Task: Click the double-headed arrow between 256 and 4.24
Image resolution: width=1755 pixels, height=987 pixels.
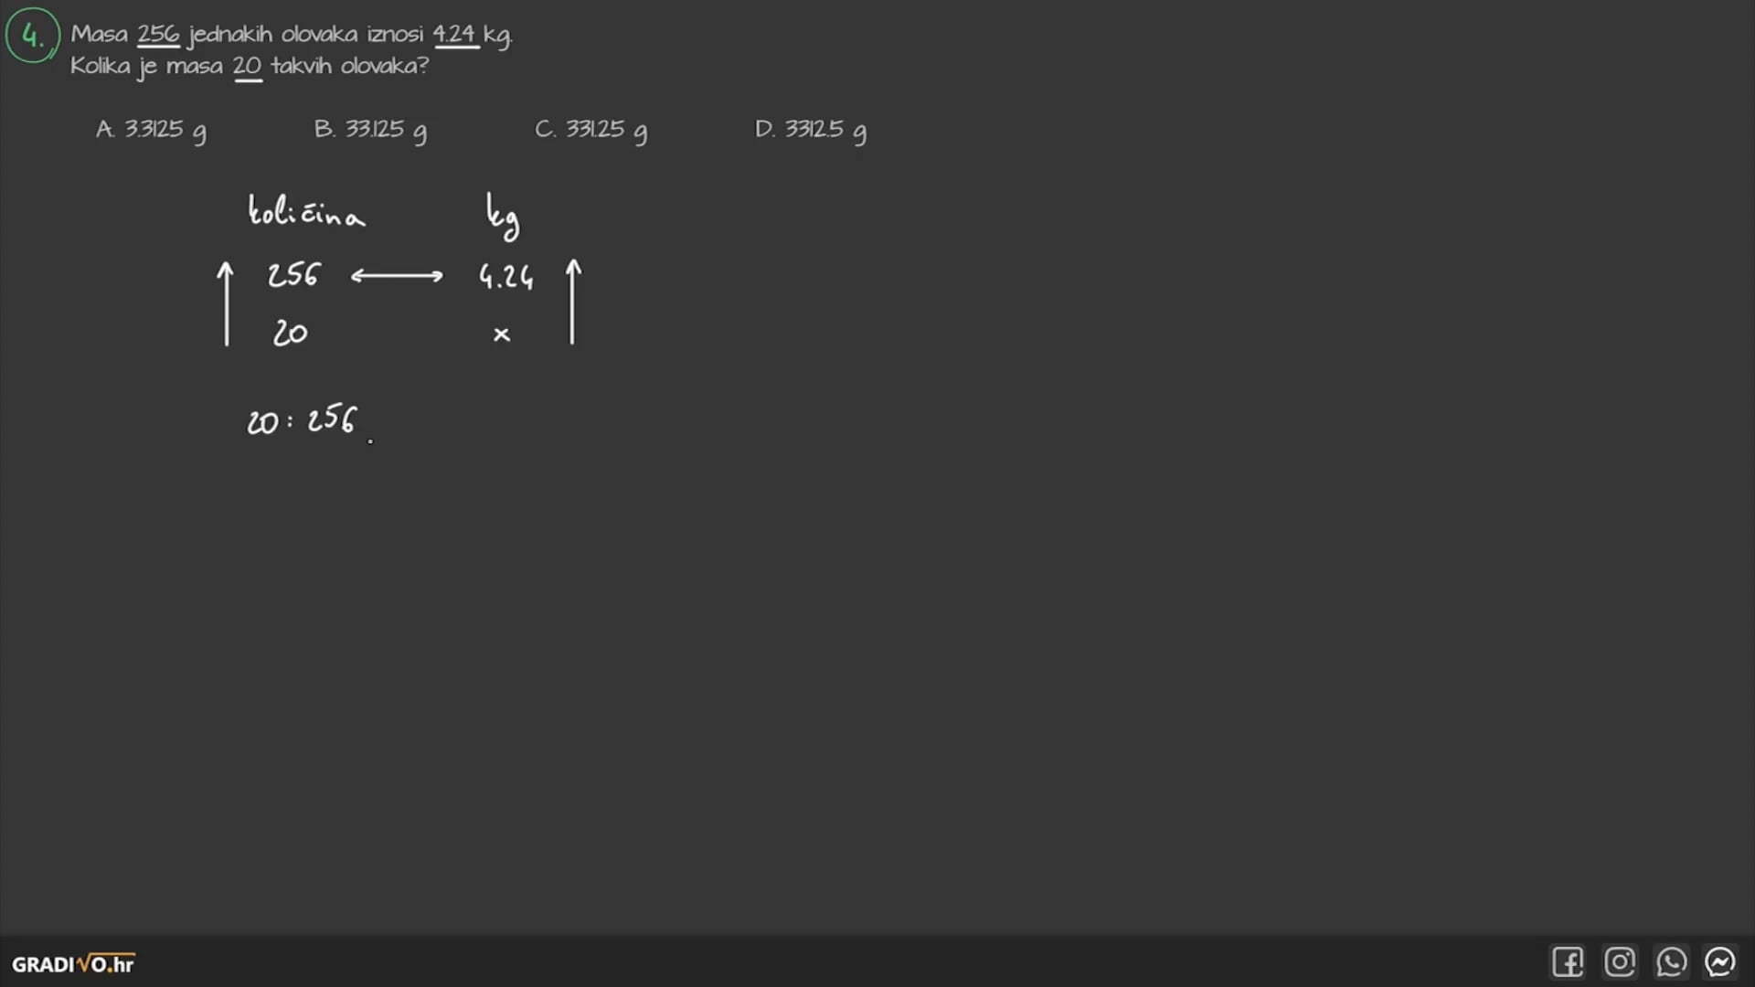Action: [x=397, y=275]
